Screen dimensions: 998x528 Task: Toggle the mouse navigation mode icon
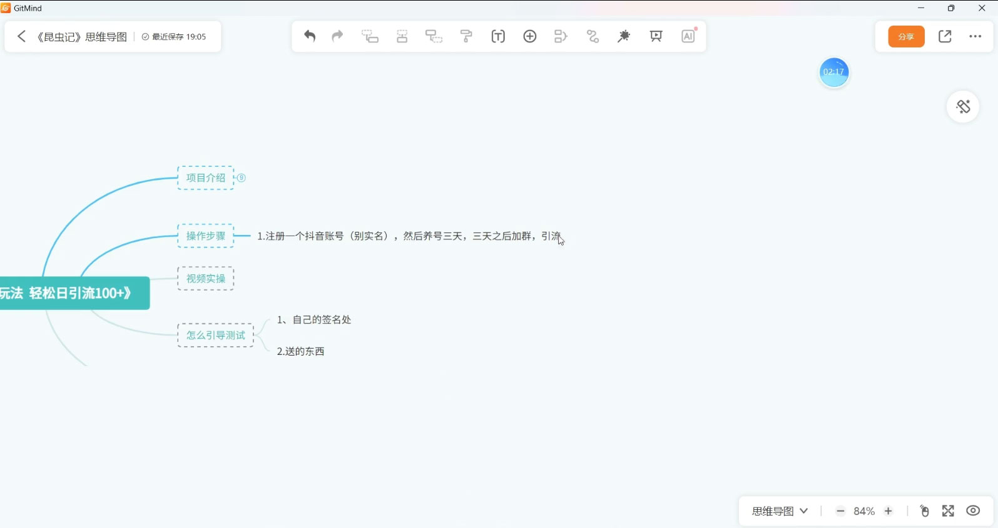(x=925, y=511)
